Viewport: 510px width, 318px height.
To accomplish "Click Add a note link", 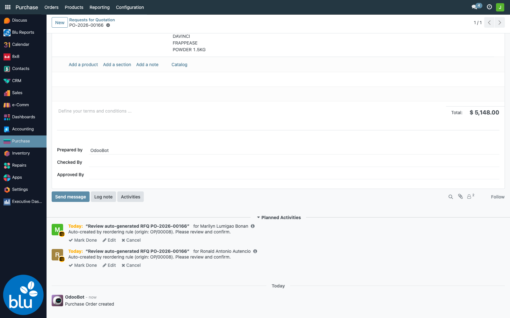I will tap(147, 65).
